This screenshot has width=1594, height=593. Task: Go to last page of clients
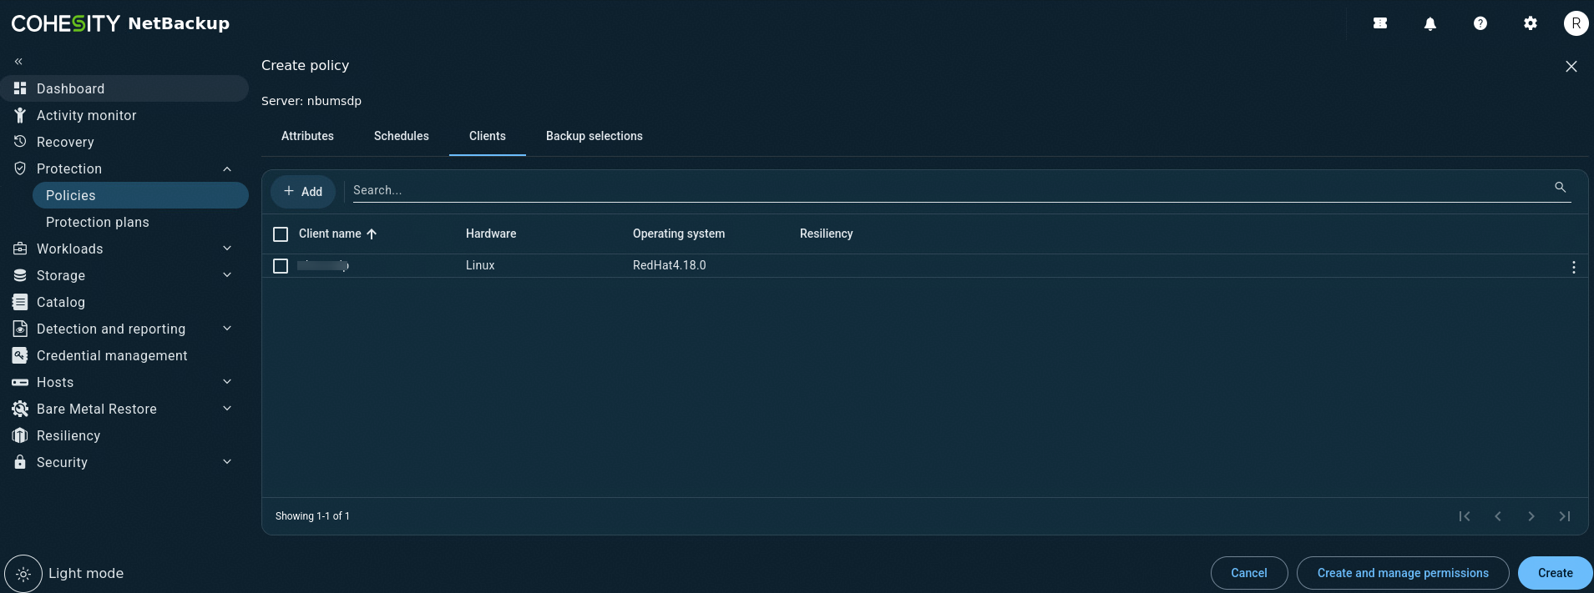pyautogui.click(x=1565, y=516)
